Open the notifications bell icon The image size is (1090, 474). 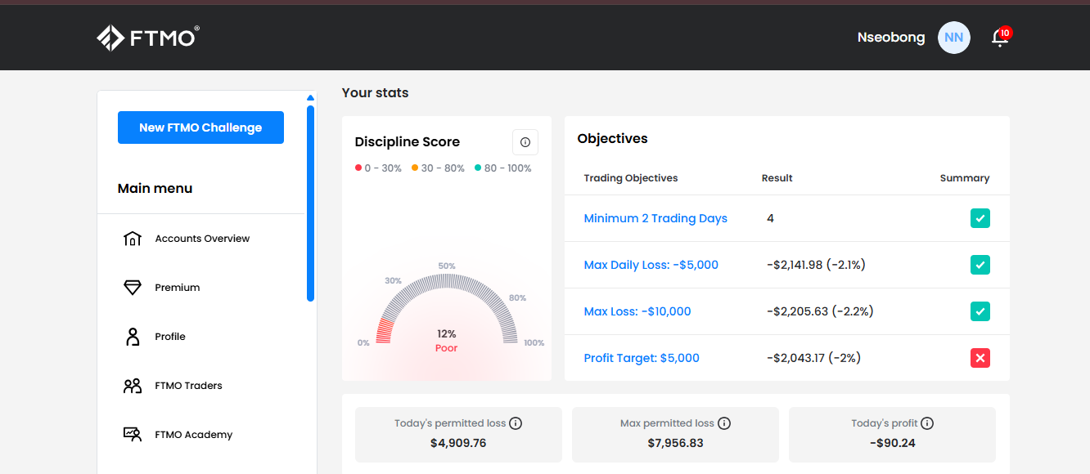[998, 38]
